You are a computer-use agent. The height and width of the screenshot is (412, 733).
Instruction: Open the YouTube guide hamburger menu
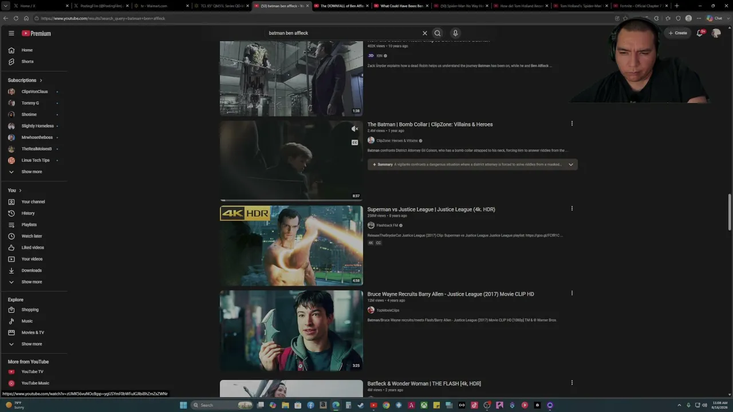[11, 33]
